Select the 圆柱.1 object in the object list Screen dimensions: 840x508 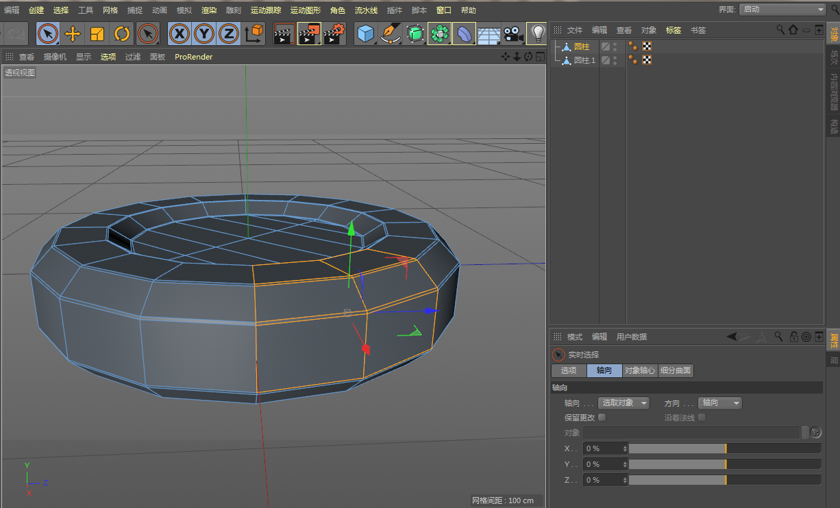click(584, 60)
